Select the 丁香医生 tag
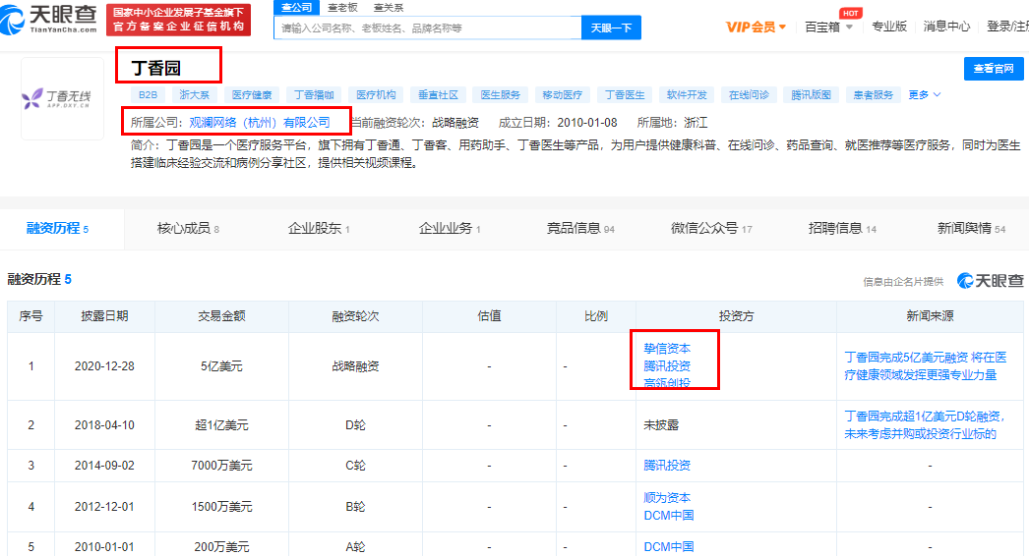Screen dimensions: 1029x556 tap(624, 95)
